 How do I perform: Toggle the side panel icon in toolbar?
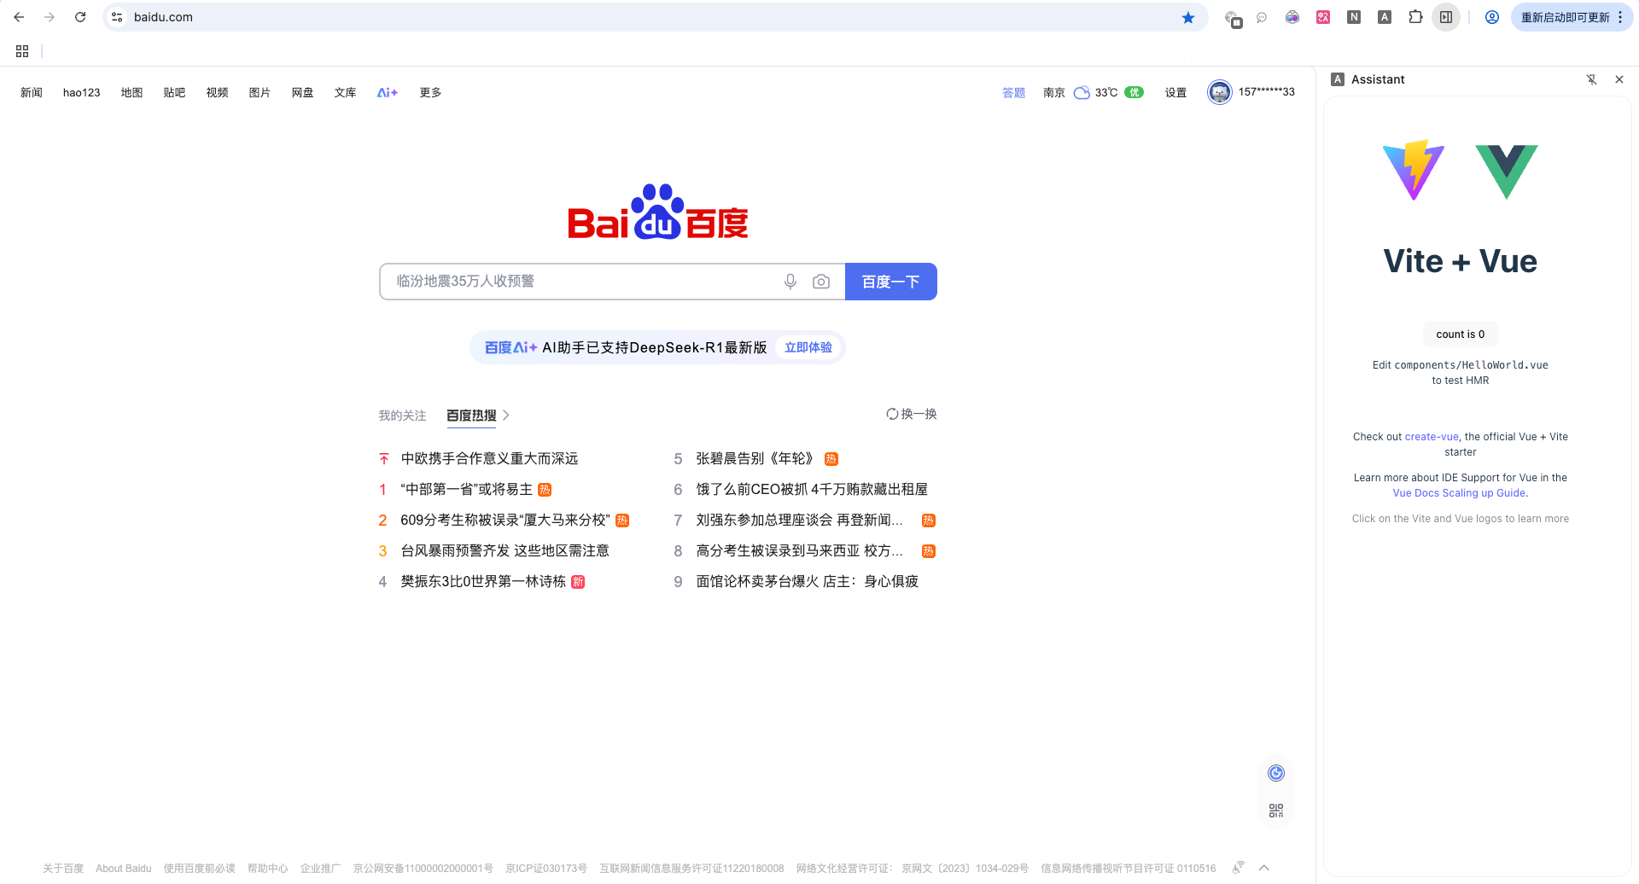[1446, 17]
